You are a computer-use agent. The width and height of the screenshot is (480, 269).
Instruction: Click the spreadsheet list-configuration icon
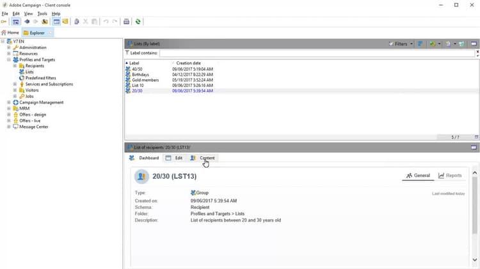[461, 44]
